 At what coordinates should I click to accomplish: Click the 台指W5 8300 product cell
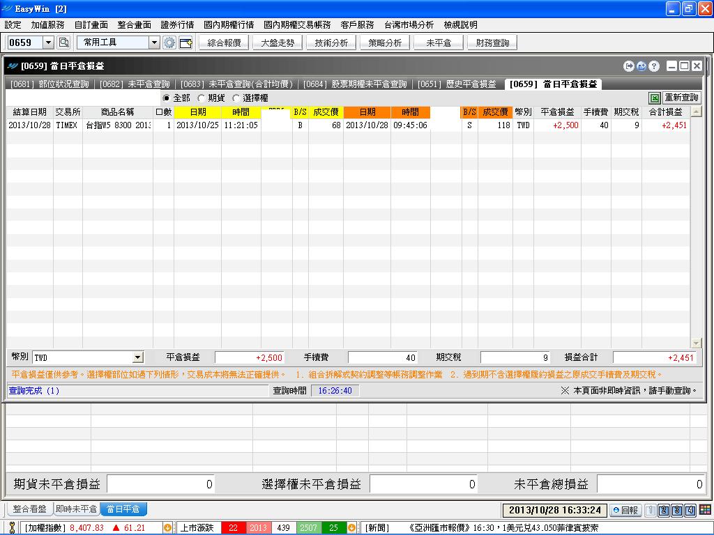coord(118,125)
